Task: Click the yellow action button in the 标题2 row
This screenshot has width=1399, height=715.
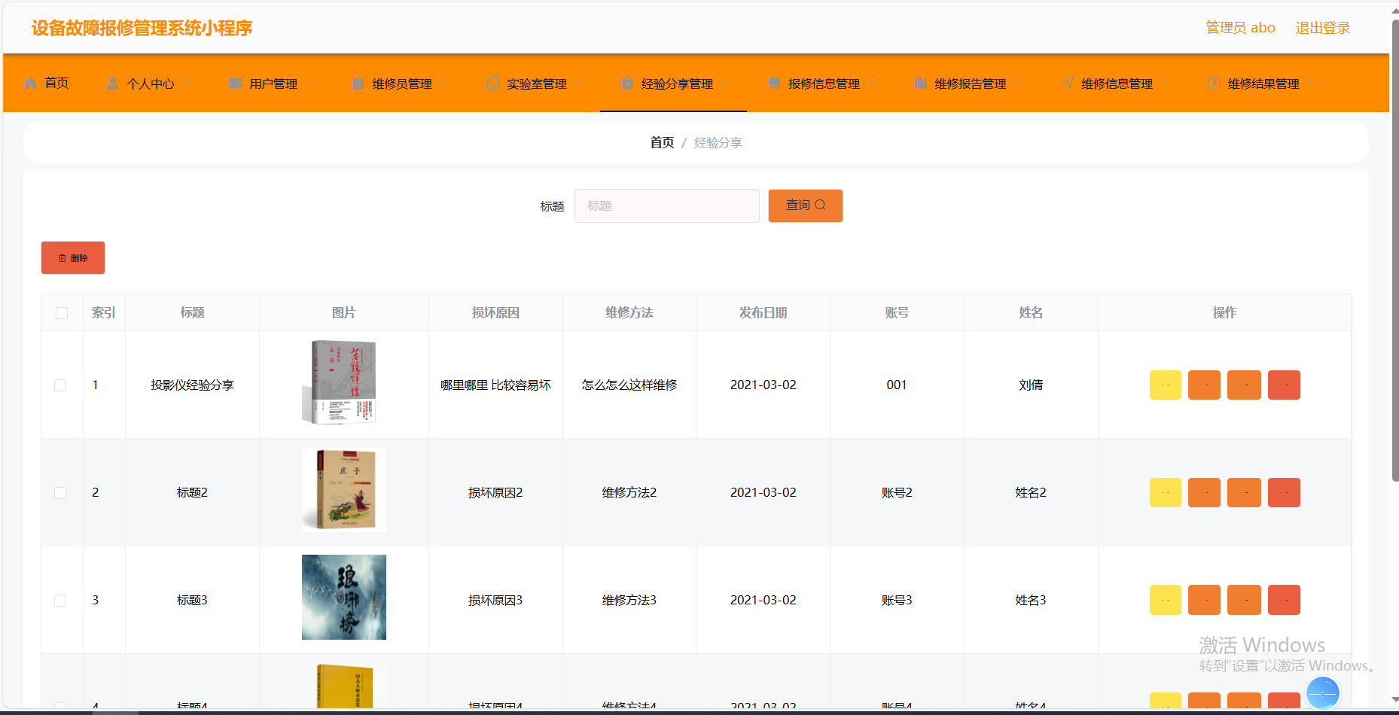Action: pyautogui.click(x=1166, y=492)
